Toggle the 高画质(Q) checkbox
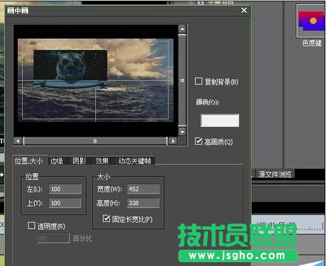Image resolution: width=326 pixels, height=266 pixels. [x=198, y=141]
